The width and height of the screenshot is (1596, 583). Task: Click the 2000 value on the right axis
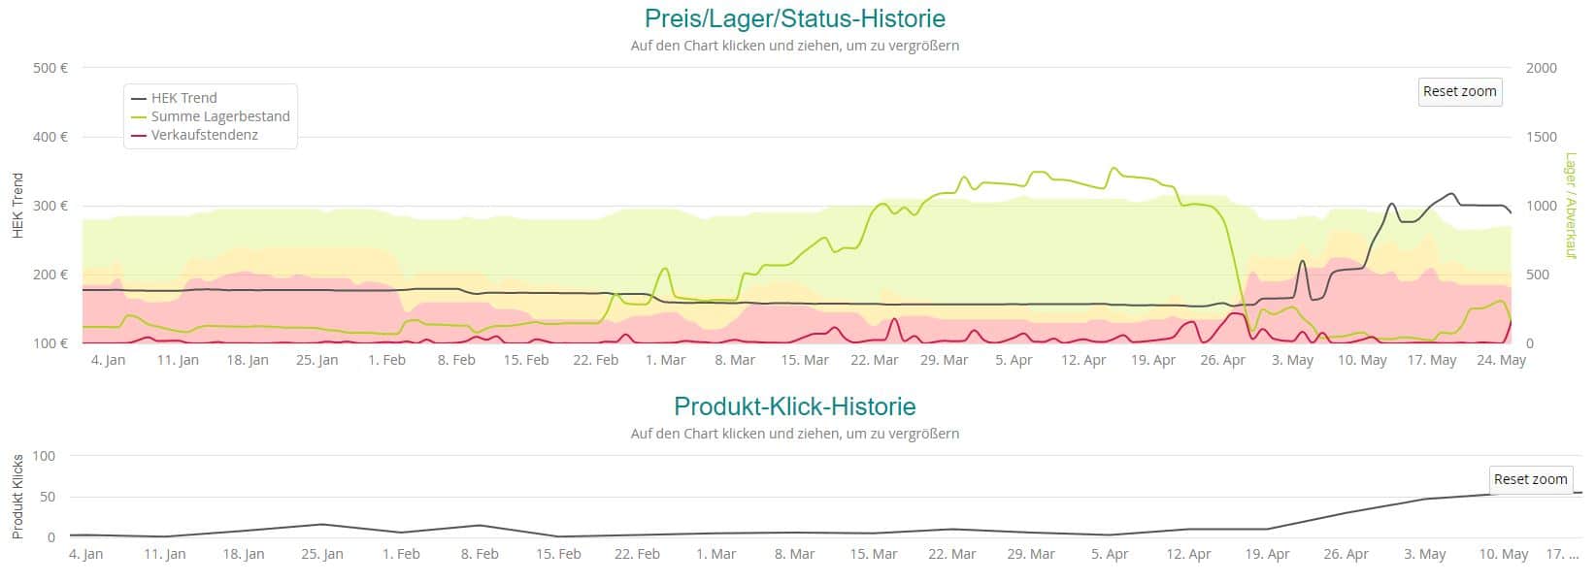1541,68
